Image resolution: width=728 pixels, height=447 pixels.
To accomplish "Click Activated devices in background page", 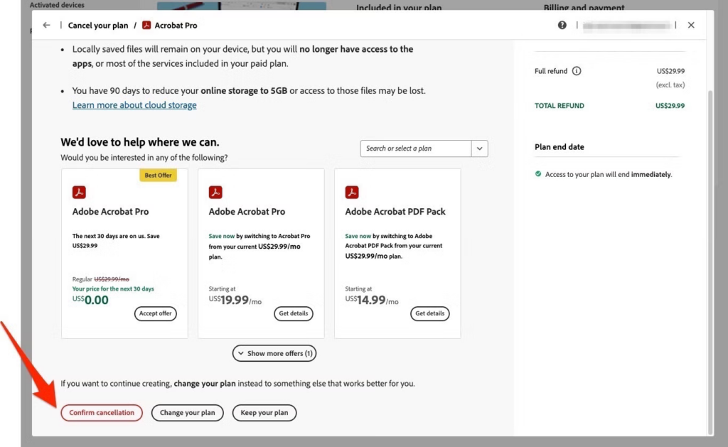I will click(57, 5).
